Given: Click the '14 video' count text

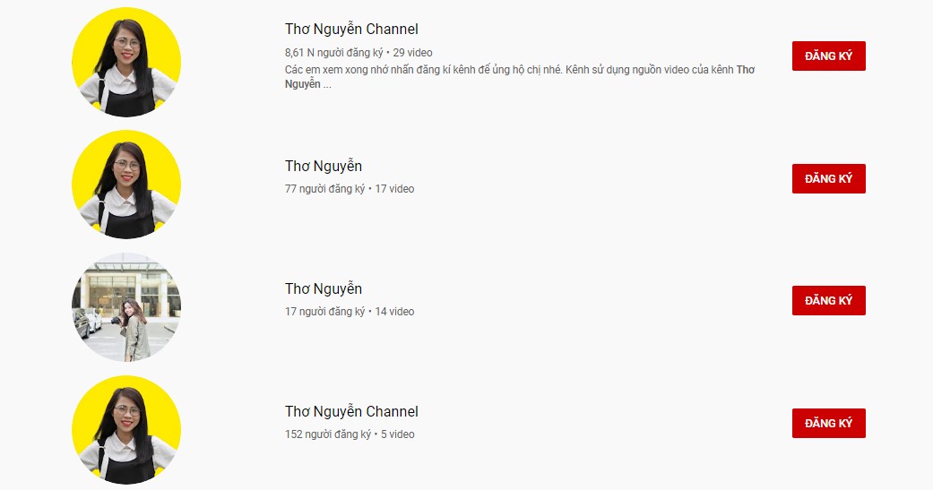Looking at the screenshot, I should (x=394, y=312).
